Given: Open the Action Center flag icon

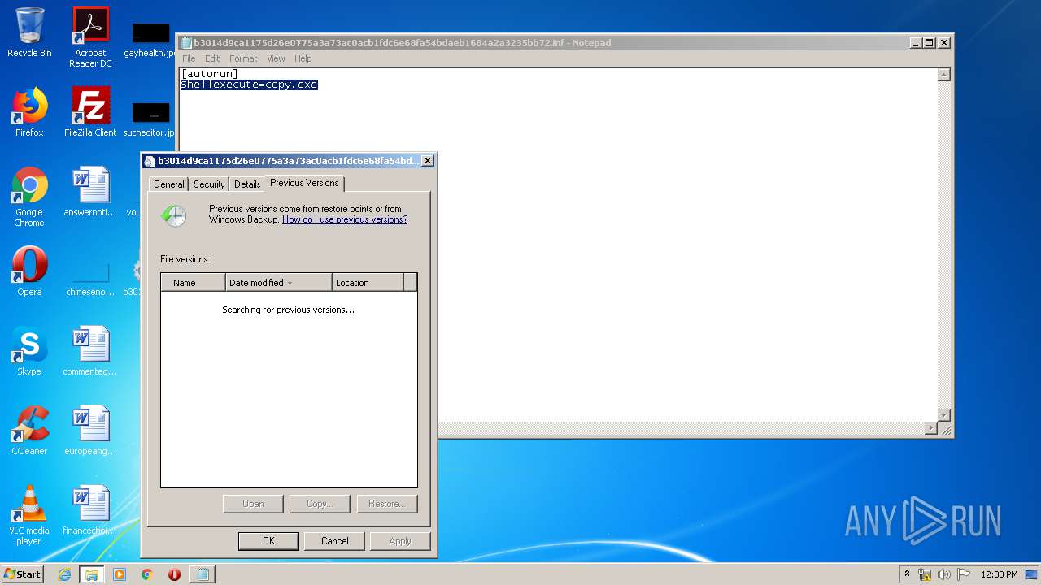Looking at the screenshot, I should click(x=963, y=574).
